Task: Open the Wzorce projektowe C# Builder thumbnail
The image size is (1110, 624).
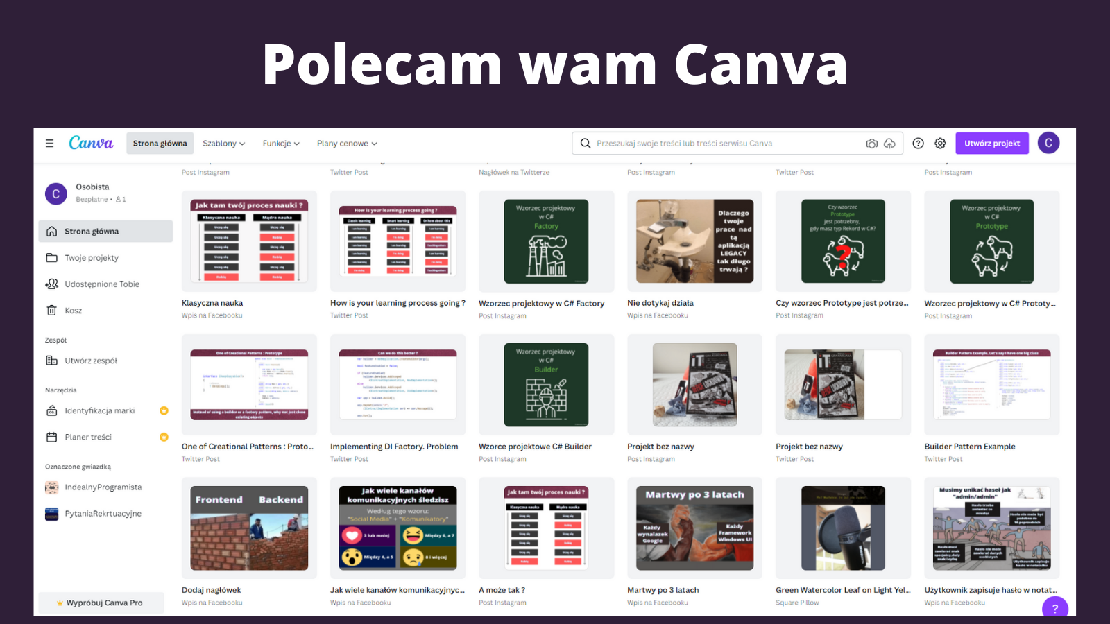Action: tap(547, 385)
